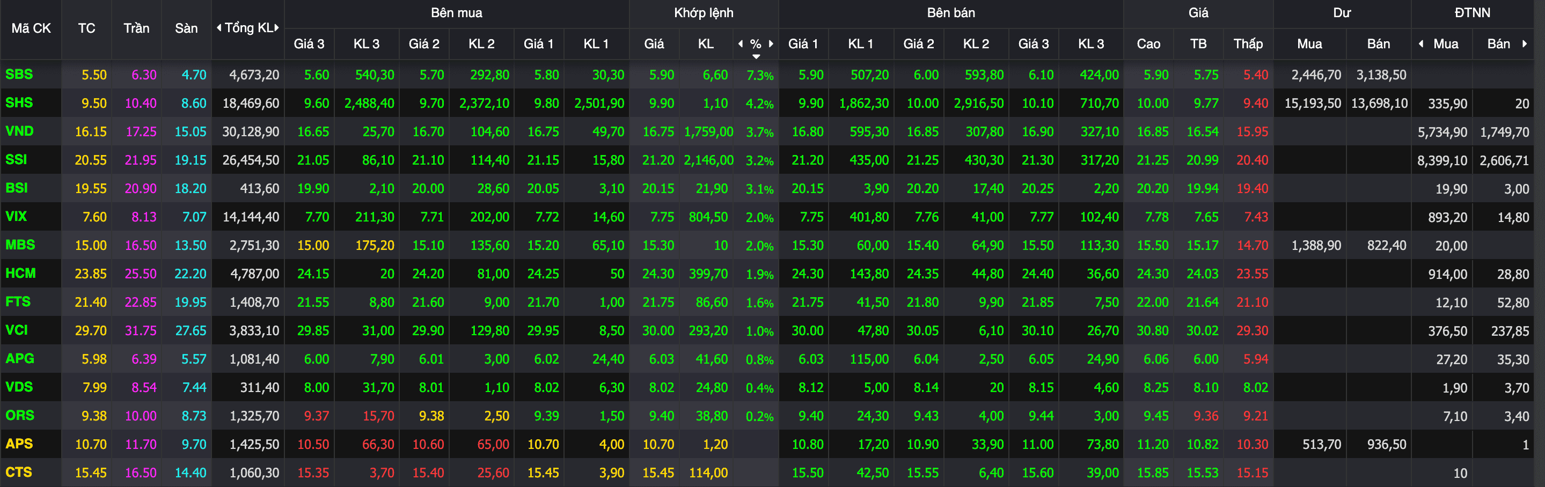
Task: Click VND matched volume 1,759,00
Action: coord(709,131)
